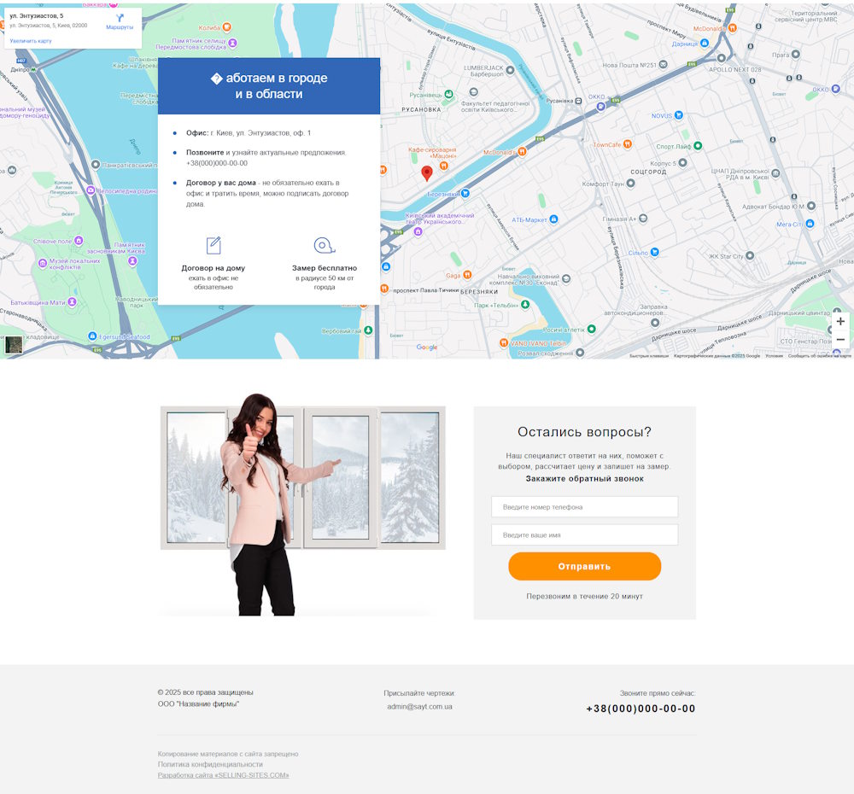Screen dimensions: 854x794
Task: Click the NOVUS store marker
Action: (679, 115)
